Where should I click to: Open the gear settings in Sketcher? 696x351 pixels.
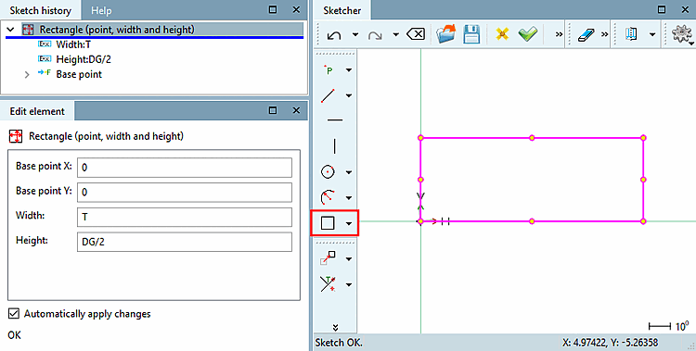tap(681, 33)
